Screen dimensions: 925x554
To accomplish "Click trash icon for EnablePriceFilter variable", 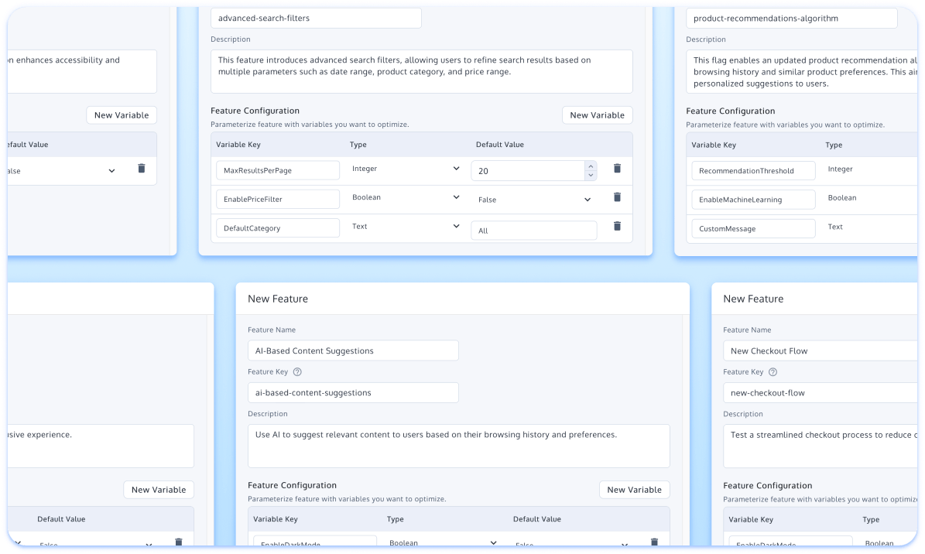I will point(617,197).
